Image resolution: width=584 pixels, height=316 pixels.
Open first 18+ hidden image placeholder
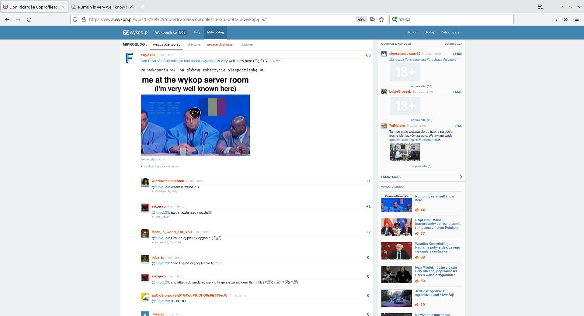point(405,72)
